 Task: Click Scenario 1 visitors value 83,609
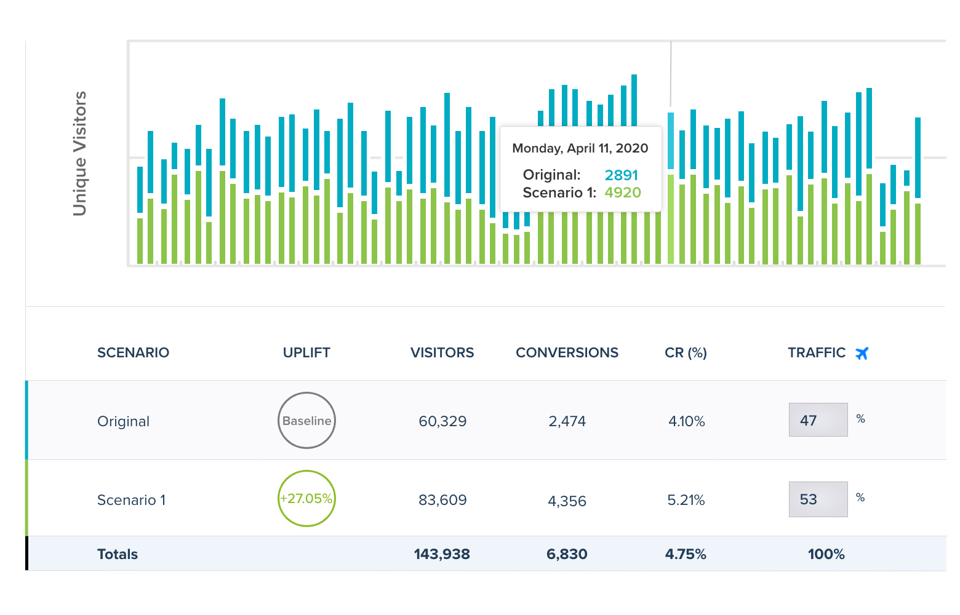(442, 500)
